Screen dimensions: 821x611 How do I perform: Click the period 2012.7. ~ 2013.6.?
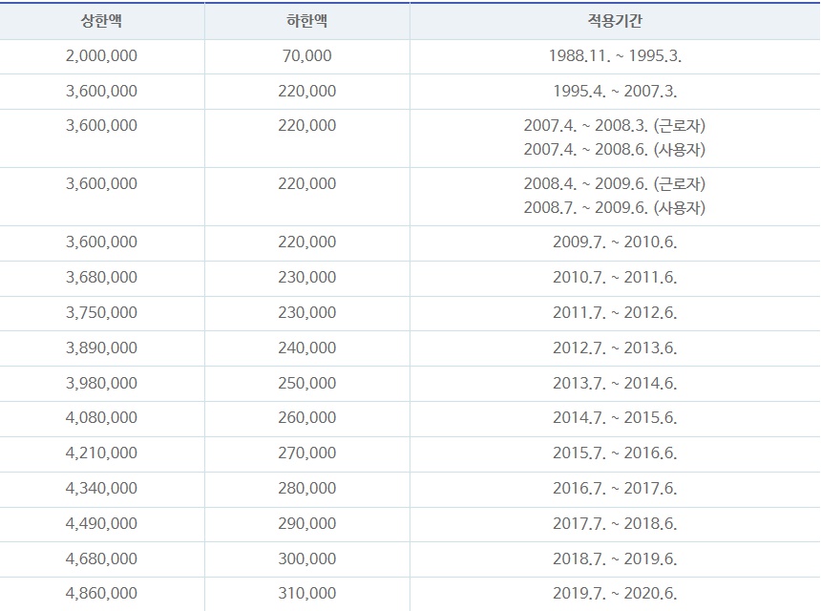[x=615, y=348]
